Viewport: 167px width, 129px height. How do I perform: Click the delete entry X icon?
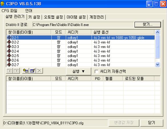tap(39, 71)
